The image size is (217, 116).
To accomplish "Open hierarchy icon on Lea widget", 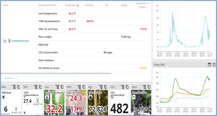I will click(x=57, y=87).
